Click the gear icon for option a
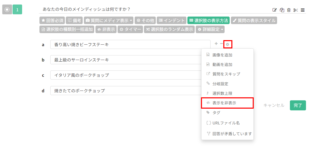Image resolution: width=309 pixels, height=146 pixels. 228,44
